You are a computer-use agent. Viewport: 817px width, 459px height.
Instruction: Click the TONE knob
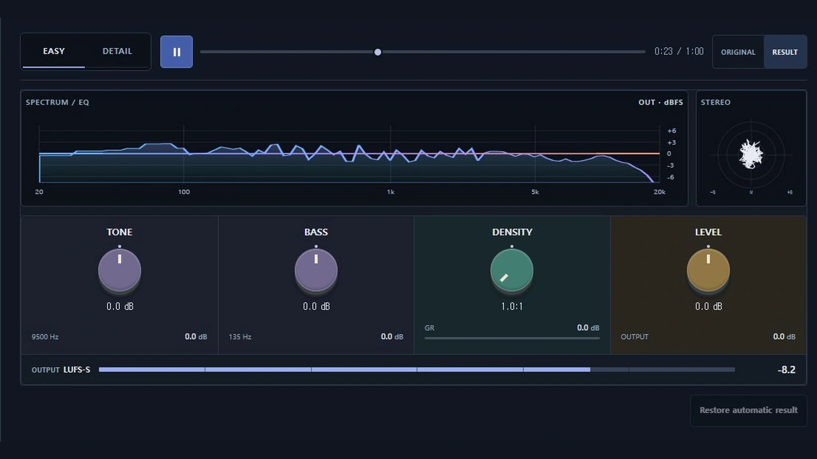[119, 270]
